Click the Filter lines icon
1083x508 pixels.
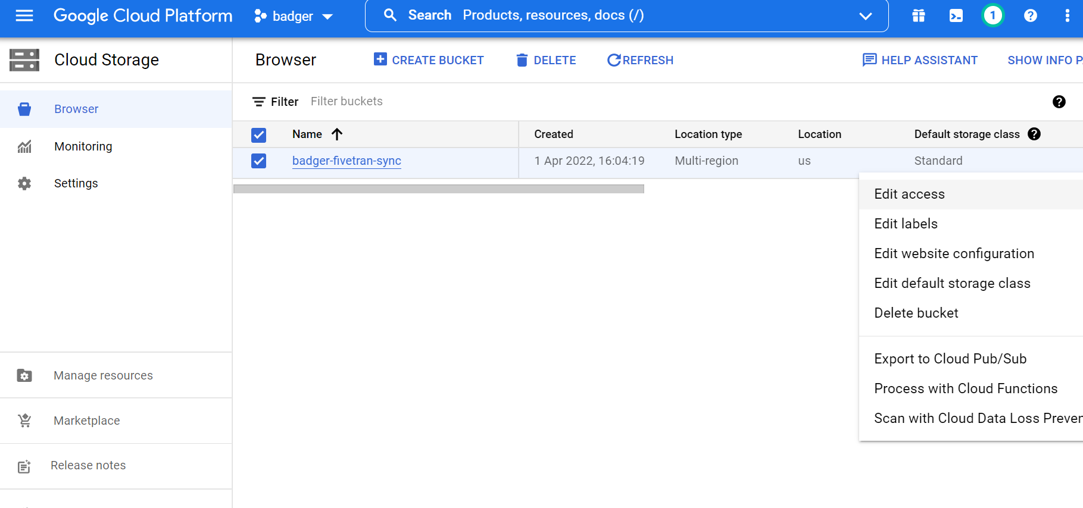[x=259, y=102]
